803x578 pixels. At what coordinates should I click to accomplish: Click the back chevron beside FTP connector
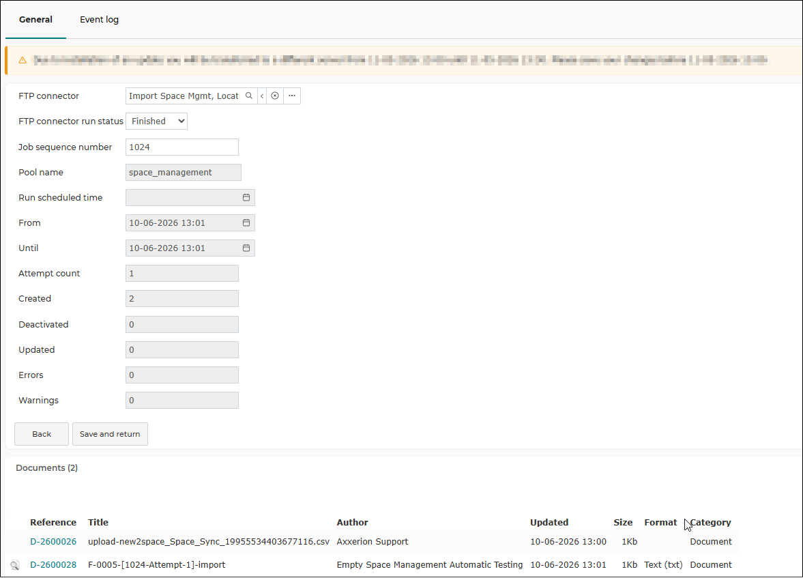[x=262, y=96]
